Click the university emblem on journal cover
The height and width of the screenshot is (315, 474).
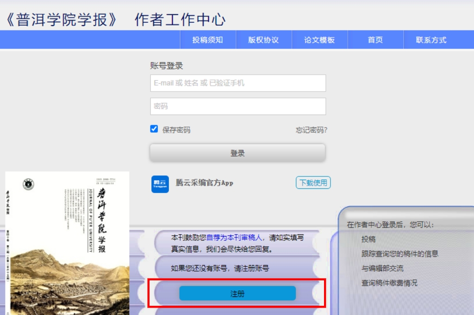point(28,184)
